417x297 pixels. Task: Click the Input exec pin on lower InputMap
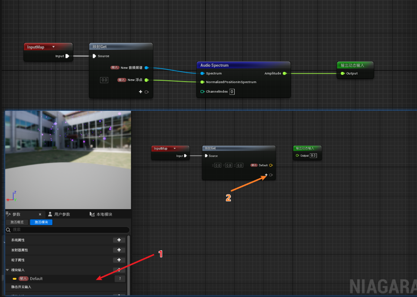pos(185,156)
